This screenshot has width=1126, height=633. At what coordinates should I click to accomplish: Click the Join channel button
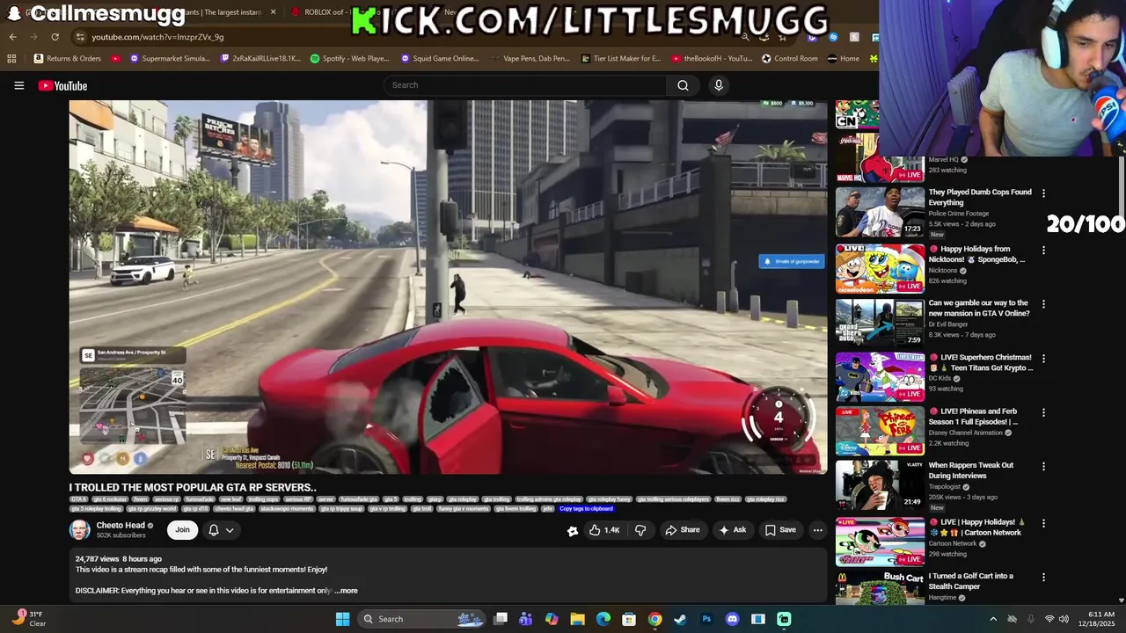click(182, 530)
